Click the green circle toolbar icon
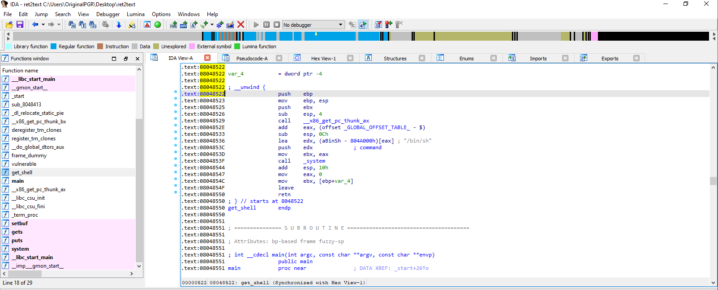 coord(158,25)
